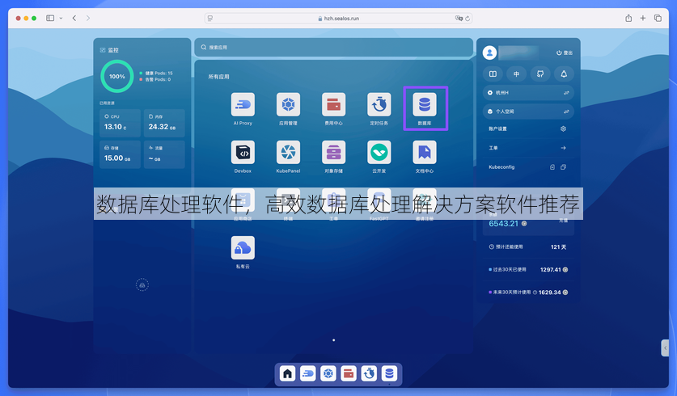Image resolution: width=677 pixels, height=396 pixels.
Task: Open 文档中心 documentation app
Action: point(425,152)
